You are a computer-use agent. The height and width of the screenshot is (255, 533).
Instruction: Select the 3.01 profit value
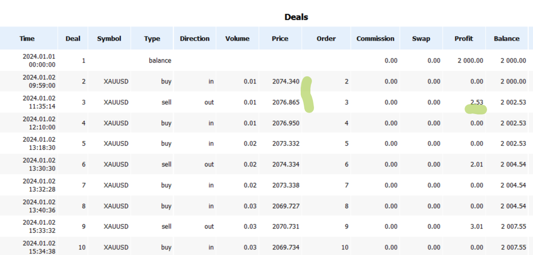point(476,226)
